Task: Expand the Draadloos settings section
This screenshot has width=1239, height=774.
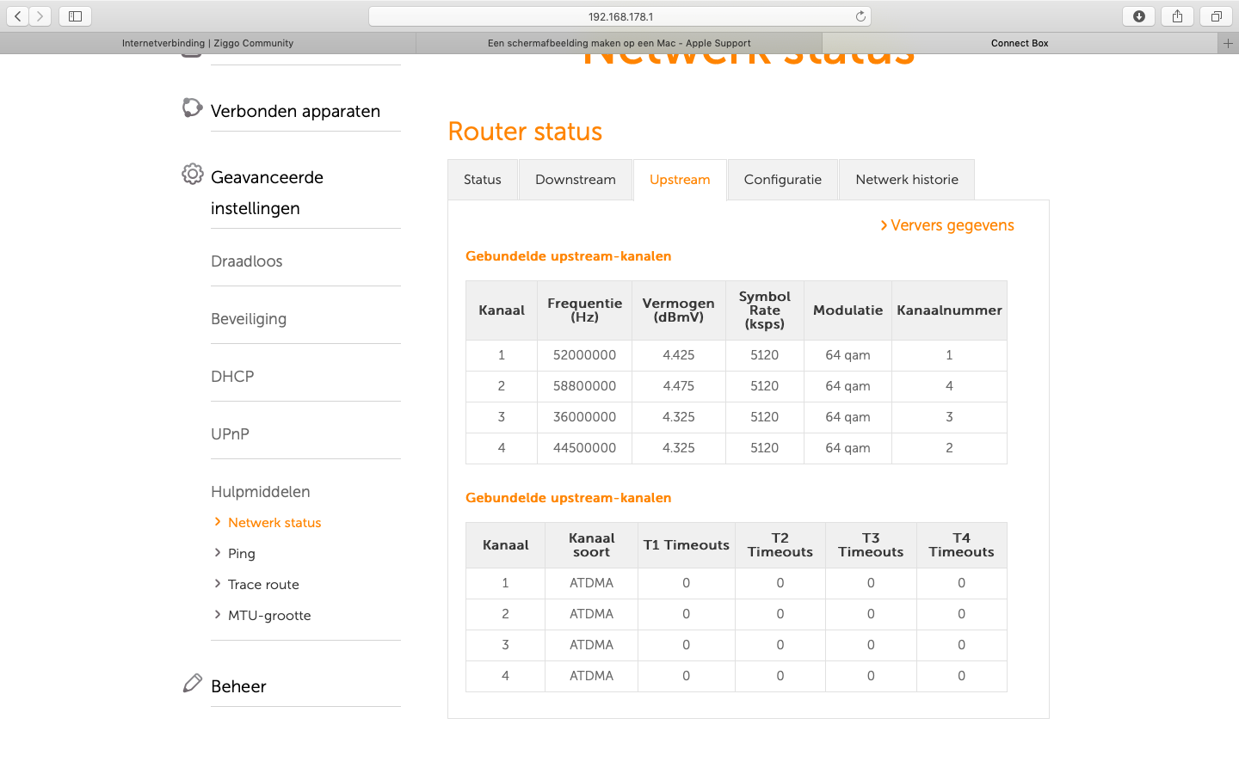Action: pos(246,261)
